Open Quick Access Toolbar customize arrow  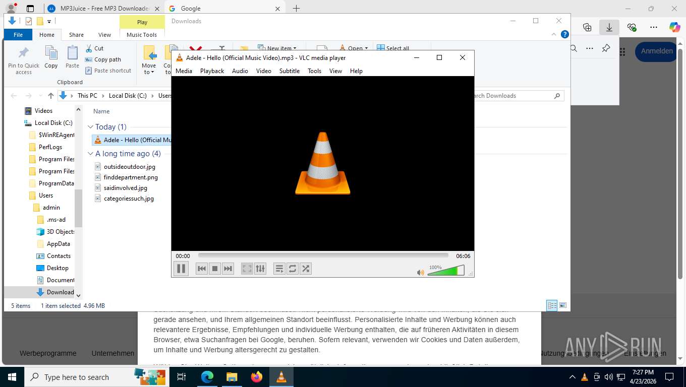[x=49, y=21]
